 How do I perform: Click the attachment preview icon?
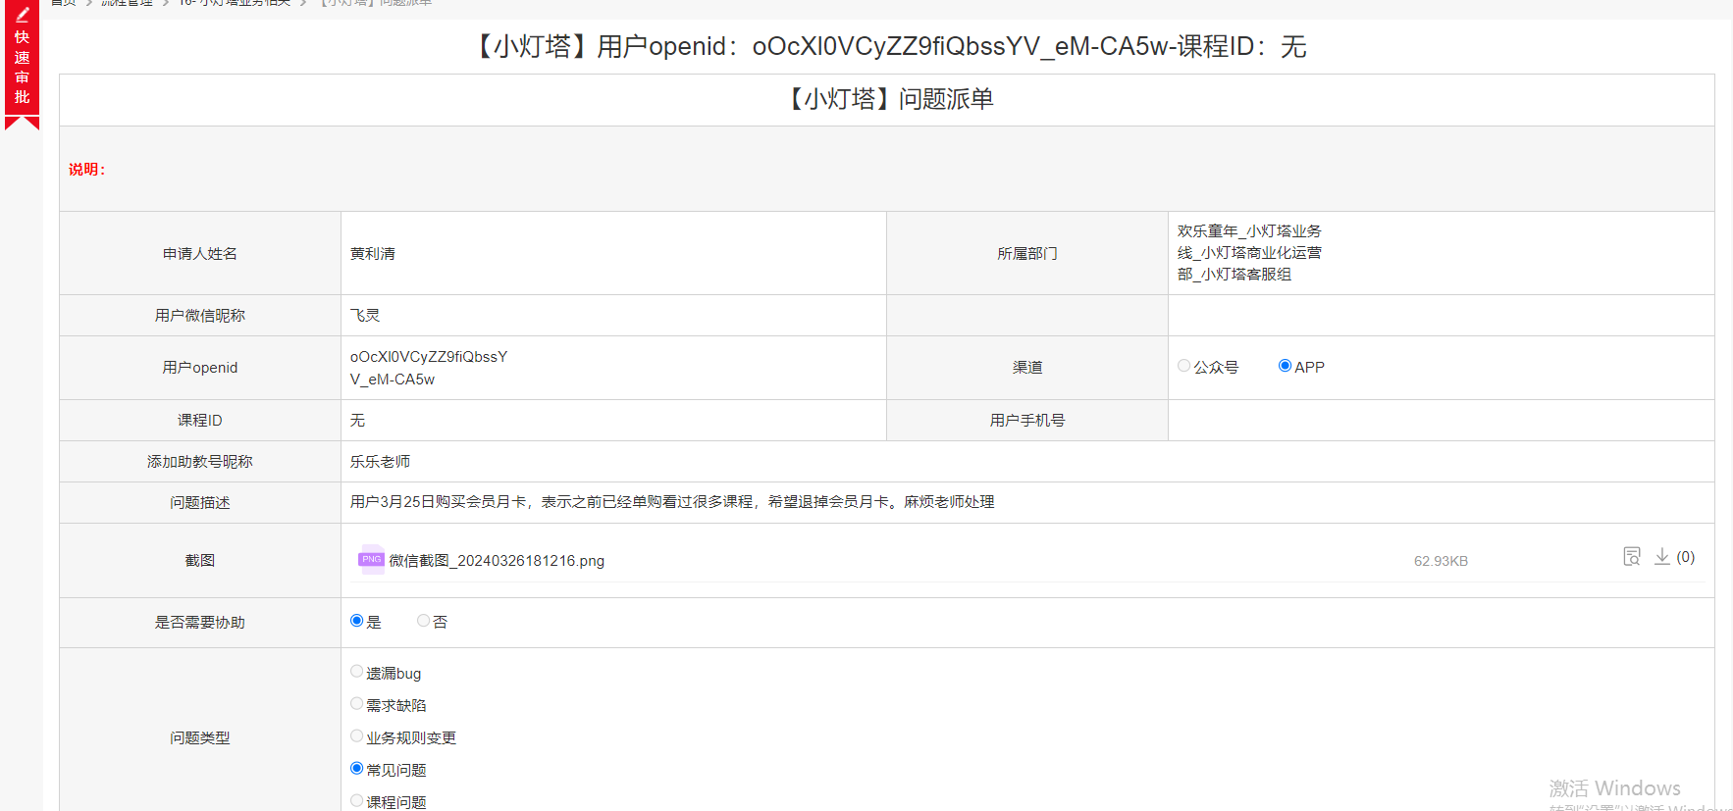point(1631,557)
